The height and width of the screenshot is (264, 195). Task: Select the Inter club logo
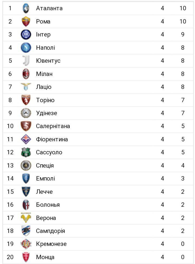coord(26,35)
